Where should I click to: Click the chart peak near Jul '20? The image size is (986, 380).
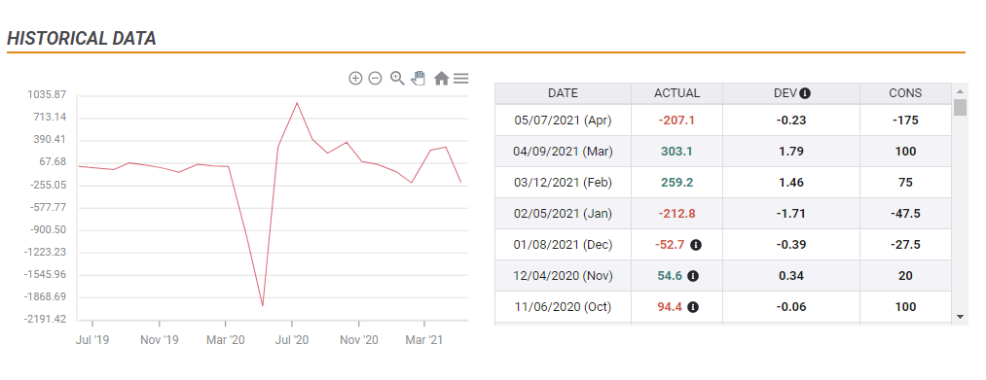coord(297,103)
